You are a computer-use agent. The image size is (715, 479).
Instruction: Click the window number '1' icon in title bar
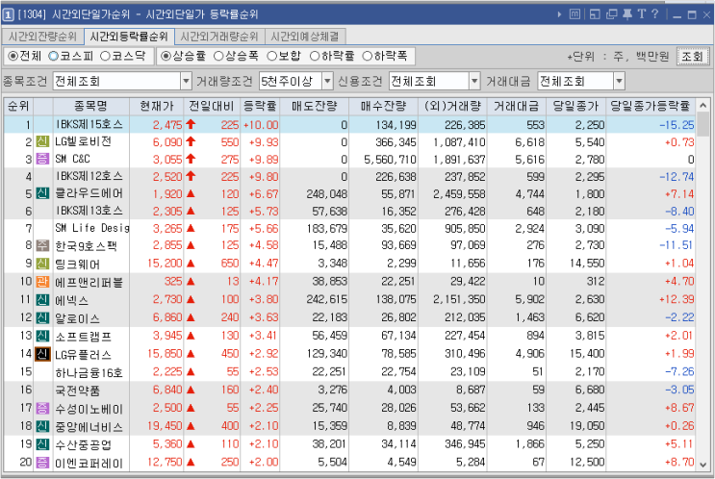(x=8, y=15)
